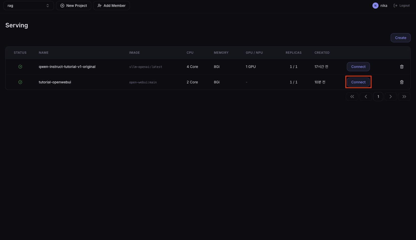
Task: Click the Create serving button
Action: click(x=401, y=38)
